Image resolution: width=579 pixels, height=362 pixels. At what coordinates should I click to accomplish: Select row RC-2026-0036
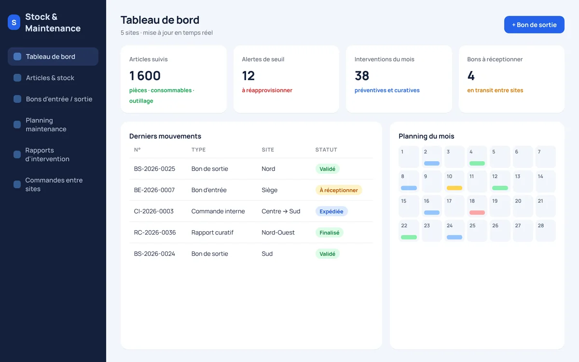pos(251,233)
